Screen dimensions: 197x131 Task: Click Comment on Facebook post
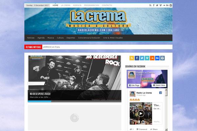click(142, 129)
